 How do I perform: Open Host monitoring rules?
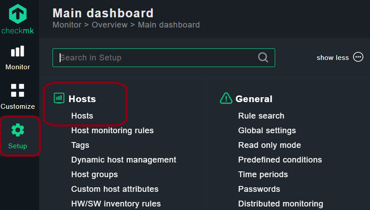point(112,131)
